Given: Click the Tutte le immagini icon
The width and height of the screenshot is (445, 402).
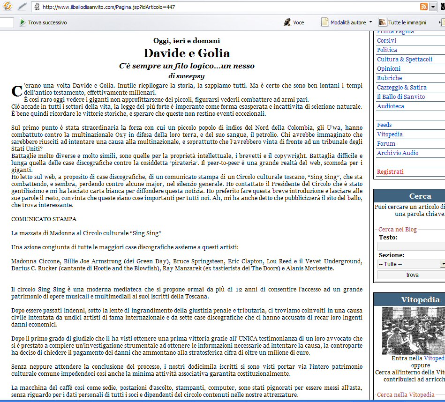Looking at the screenshot, I should pos(383,22).
